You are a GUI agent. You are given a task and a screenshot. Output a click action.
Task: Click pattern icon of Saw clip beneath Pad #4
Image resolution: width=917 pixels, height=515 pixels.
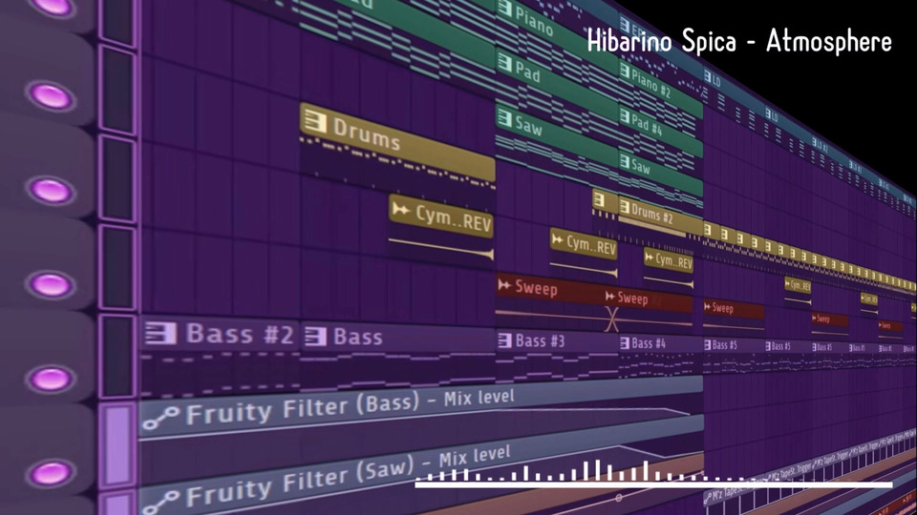coord(625,161)
